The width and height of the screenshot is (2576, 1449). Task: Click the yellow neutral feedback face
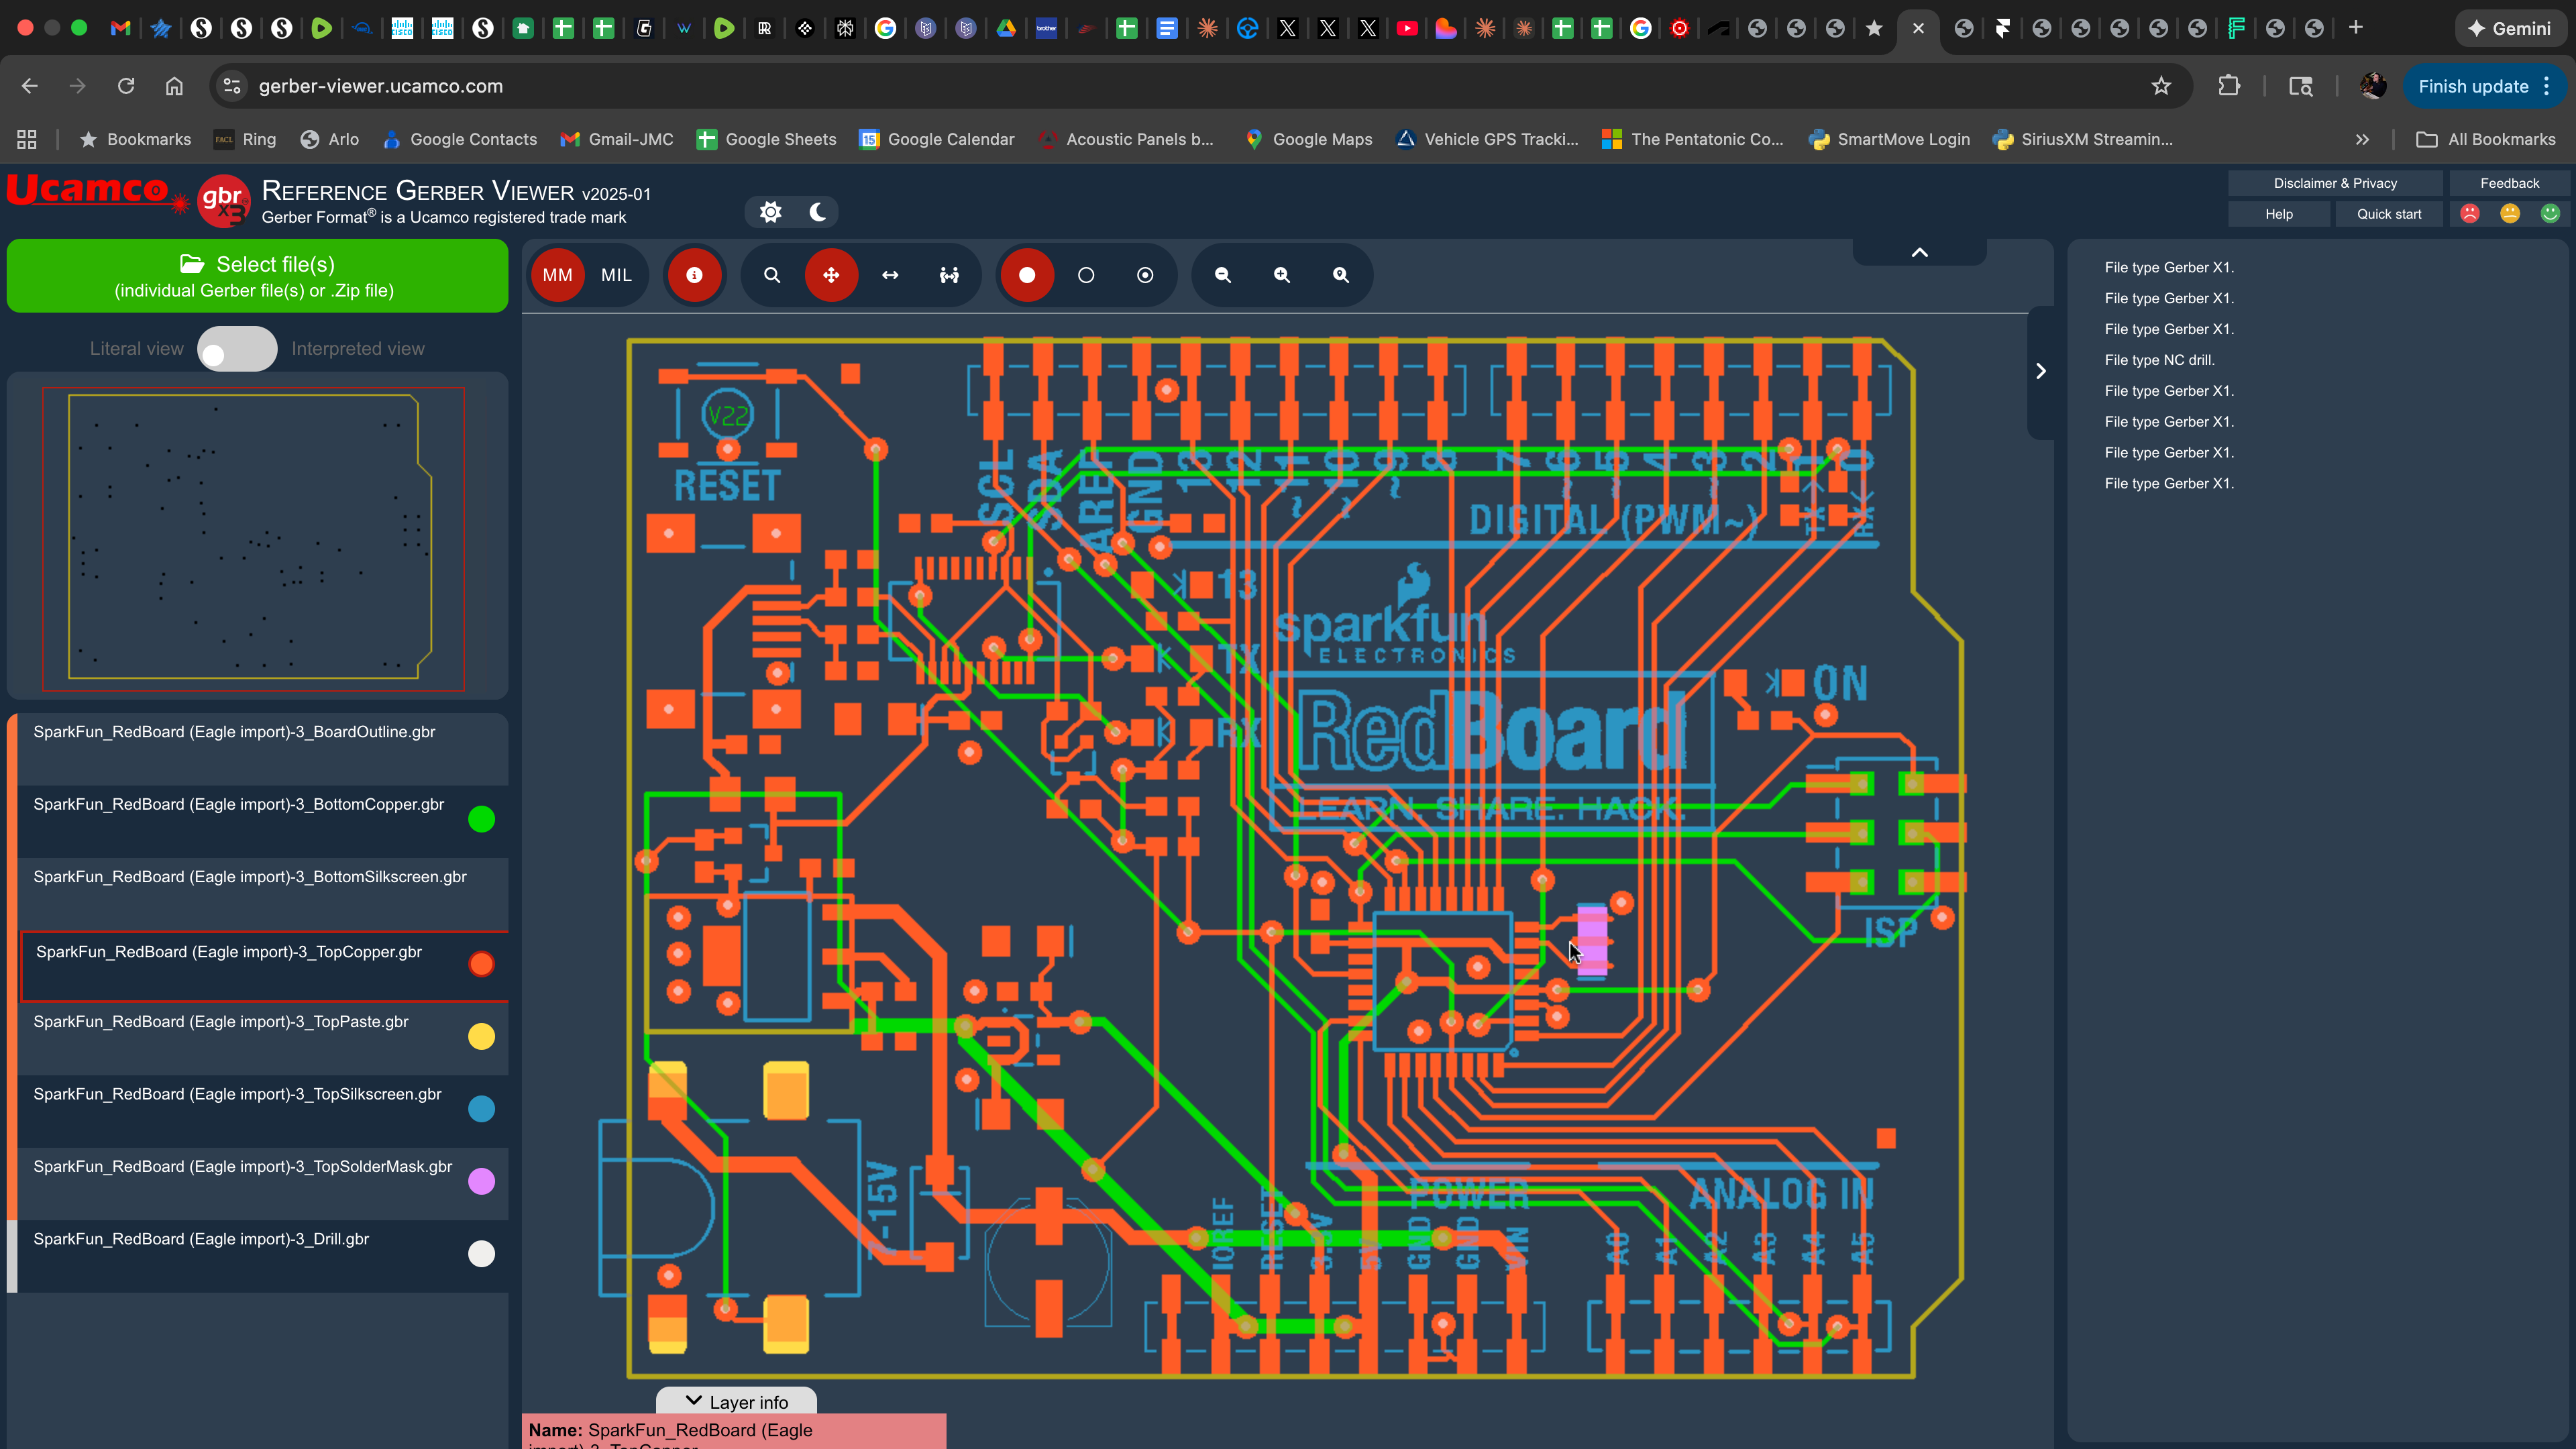pyautogui.click(x=2510, y=214)
